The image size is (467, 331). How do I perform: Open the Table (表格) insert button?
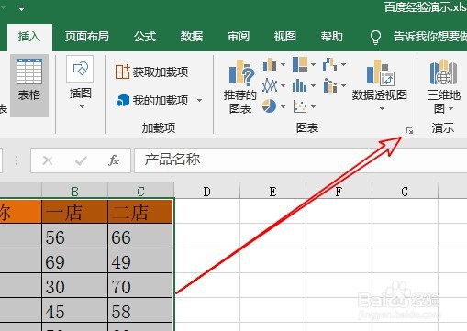(29, 85)
